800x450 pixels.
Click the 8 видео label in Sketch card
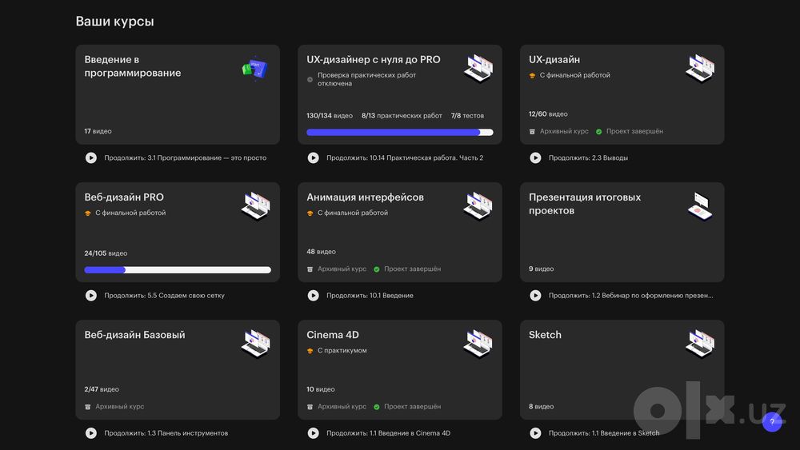click(541, 407)
